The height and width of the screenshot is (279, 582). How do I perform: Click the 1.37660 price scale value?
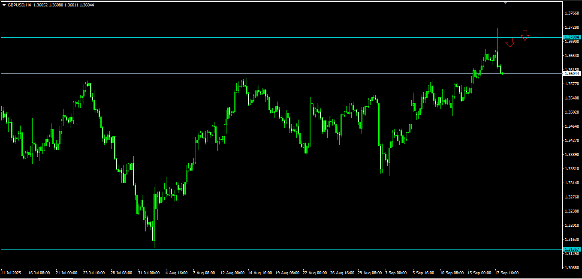click(x=573, y=13)
